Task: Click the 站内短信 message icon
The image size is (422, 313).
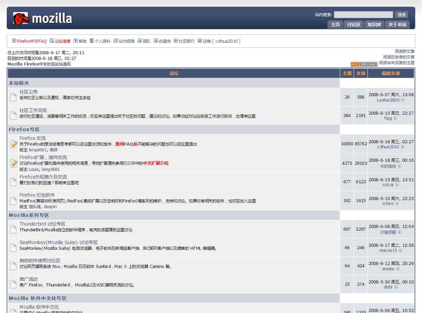Action: tap(116, 41)
